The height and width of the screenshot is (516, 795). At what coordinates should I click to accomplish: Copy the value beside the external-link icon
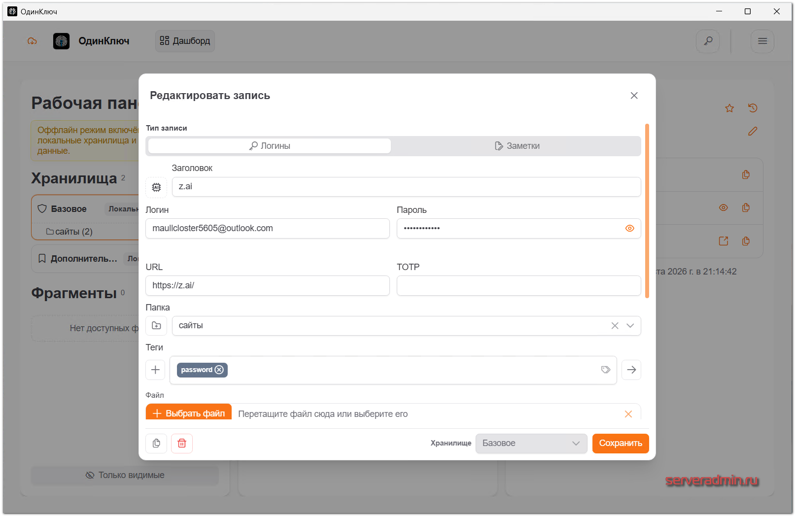click(x=746, y=241)
